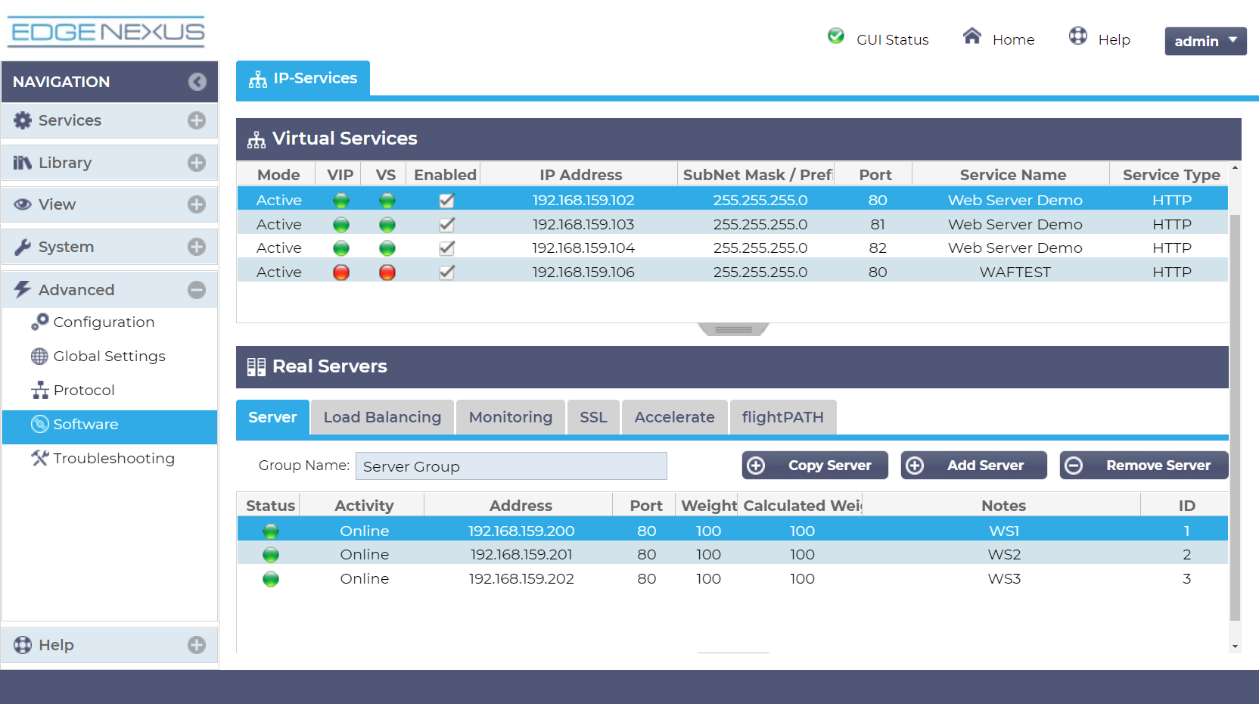1259x704 pixels.
Task: Click green VS light for 192.168.159.104
Action: pos(387,248)
